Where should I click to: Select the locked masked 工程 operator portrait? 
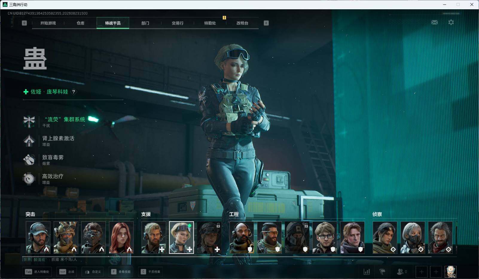click(x=297, y=237)
